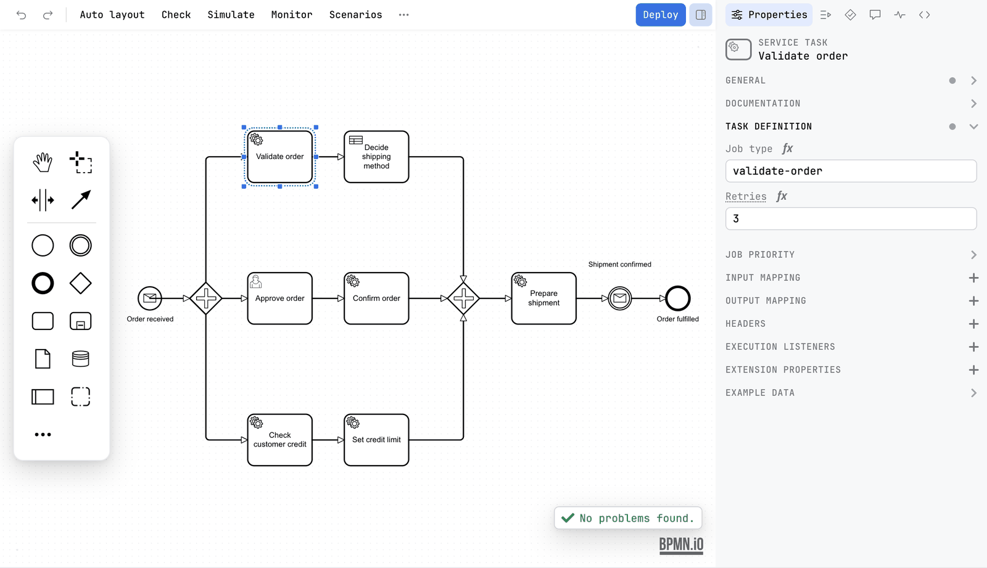The height and width of the screenshot is (568, 987).
Task: Add a Gateway diamond from palette
Action: pos(81,284)
